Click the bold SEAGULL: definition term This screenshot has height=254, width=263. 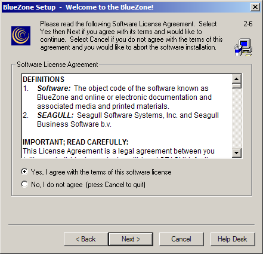pyautogui.click(x=55, y=115)
